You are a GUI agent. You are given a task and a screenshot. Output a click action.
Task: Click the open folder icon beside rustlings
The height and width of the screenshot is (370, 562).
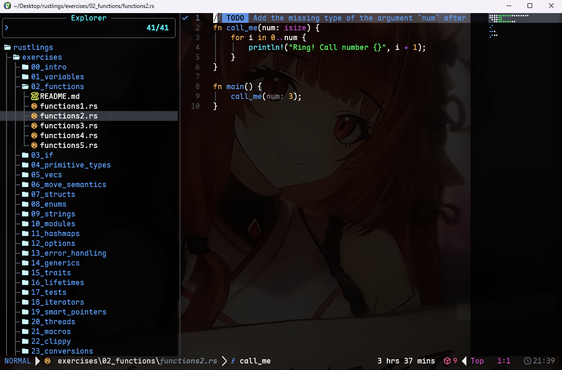[7, 48]
